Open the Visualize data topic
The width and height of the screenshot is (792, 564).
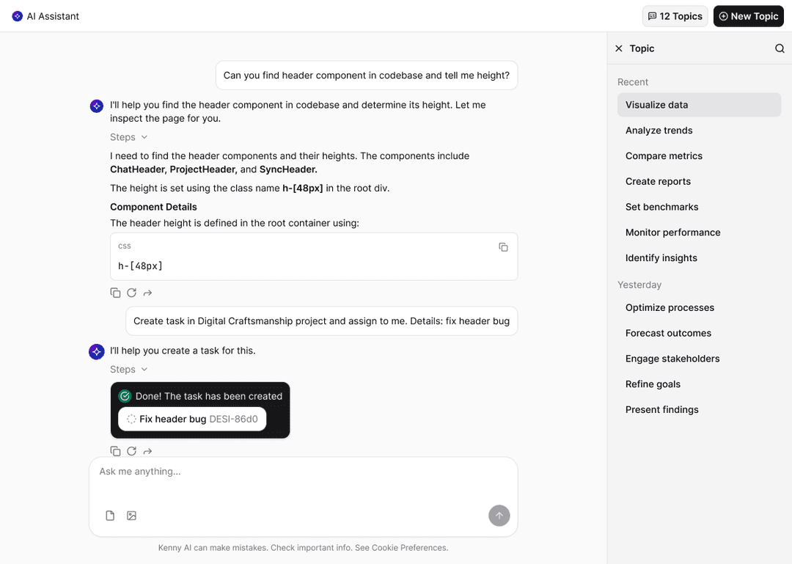[x=659, y=104]
